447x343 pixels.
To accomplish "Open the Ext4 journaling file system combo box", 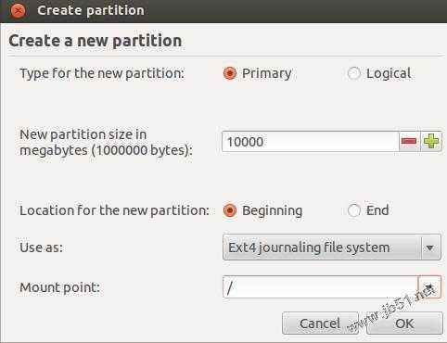I will (x=332, y=248).
